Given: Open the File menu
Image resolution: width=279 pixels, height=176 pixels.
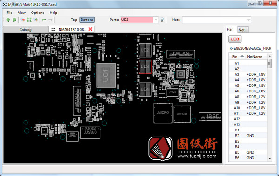Looking at the screenshot, I should point(9,13).
